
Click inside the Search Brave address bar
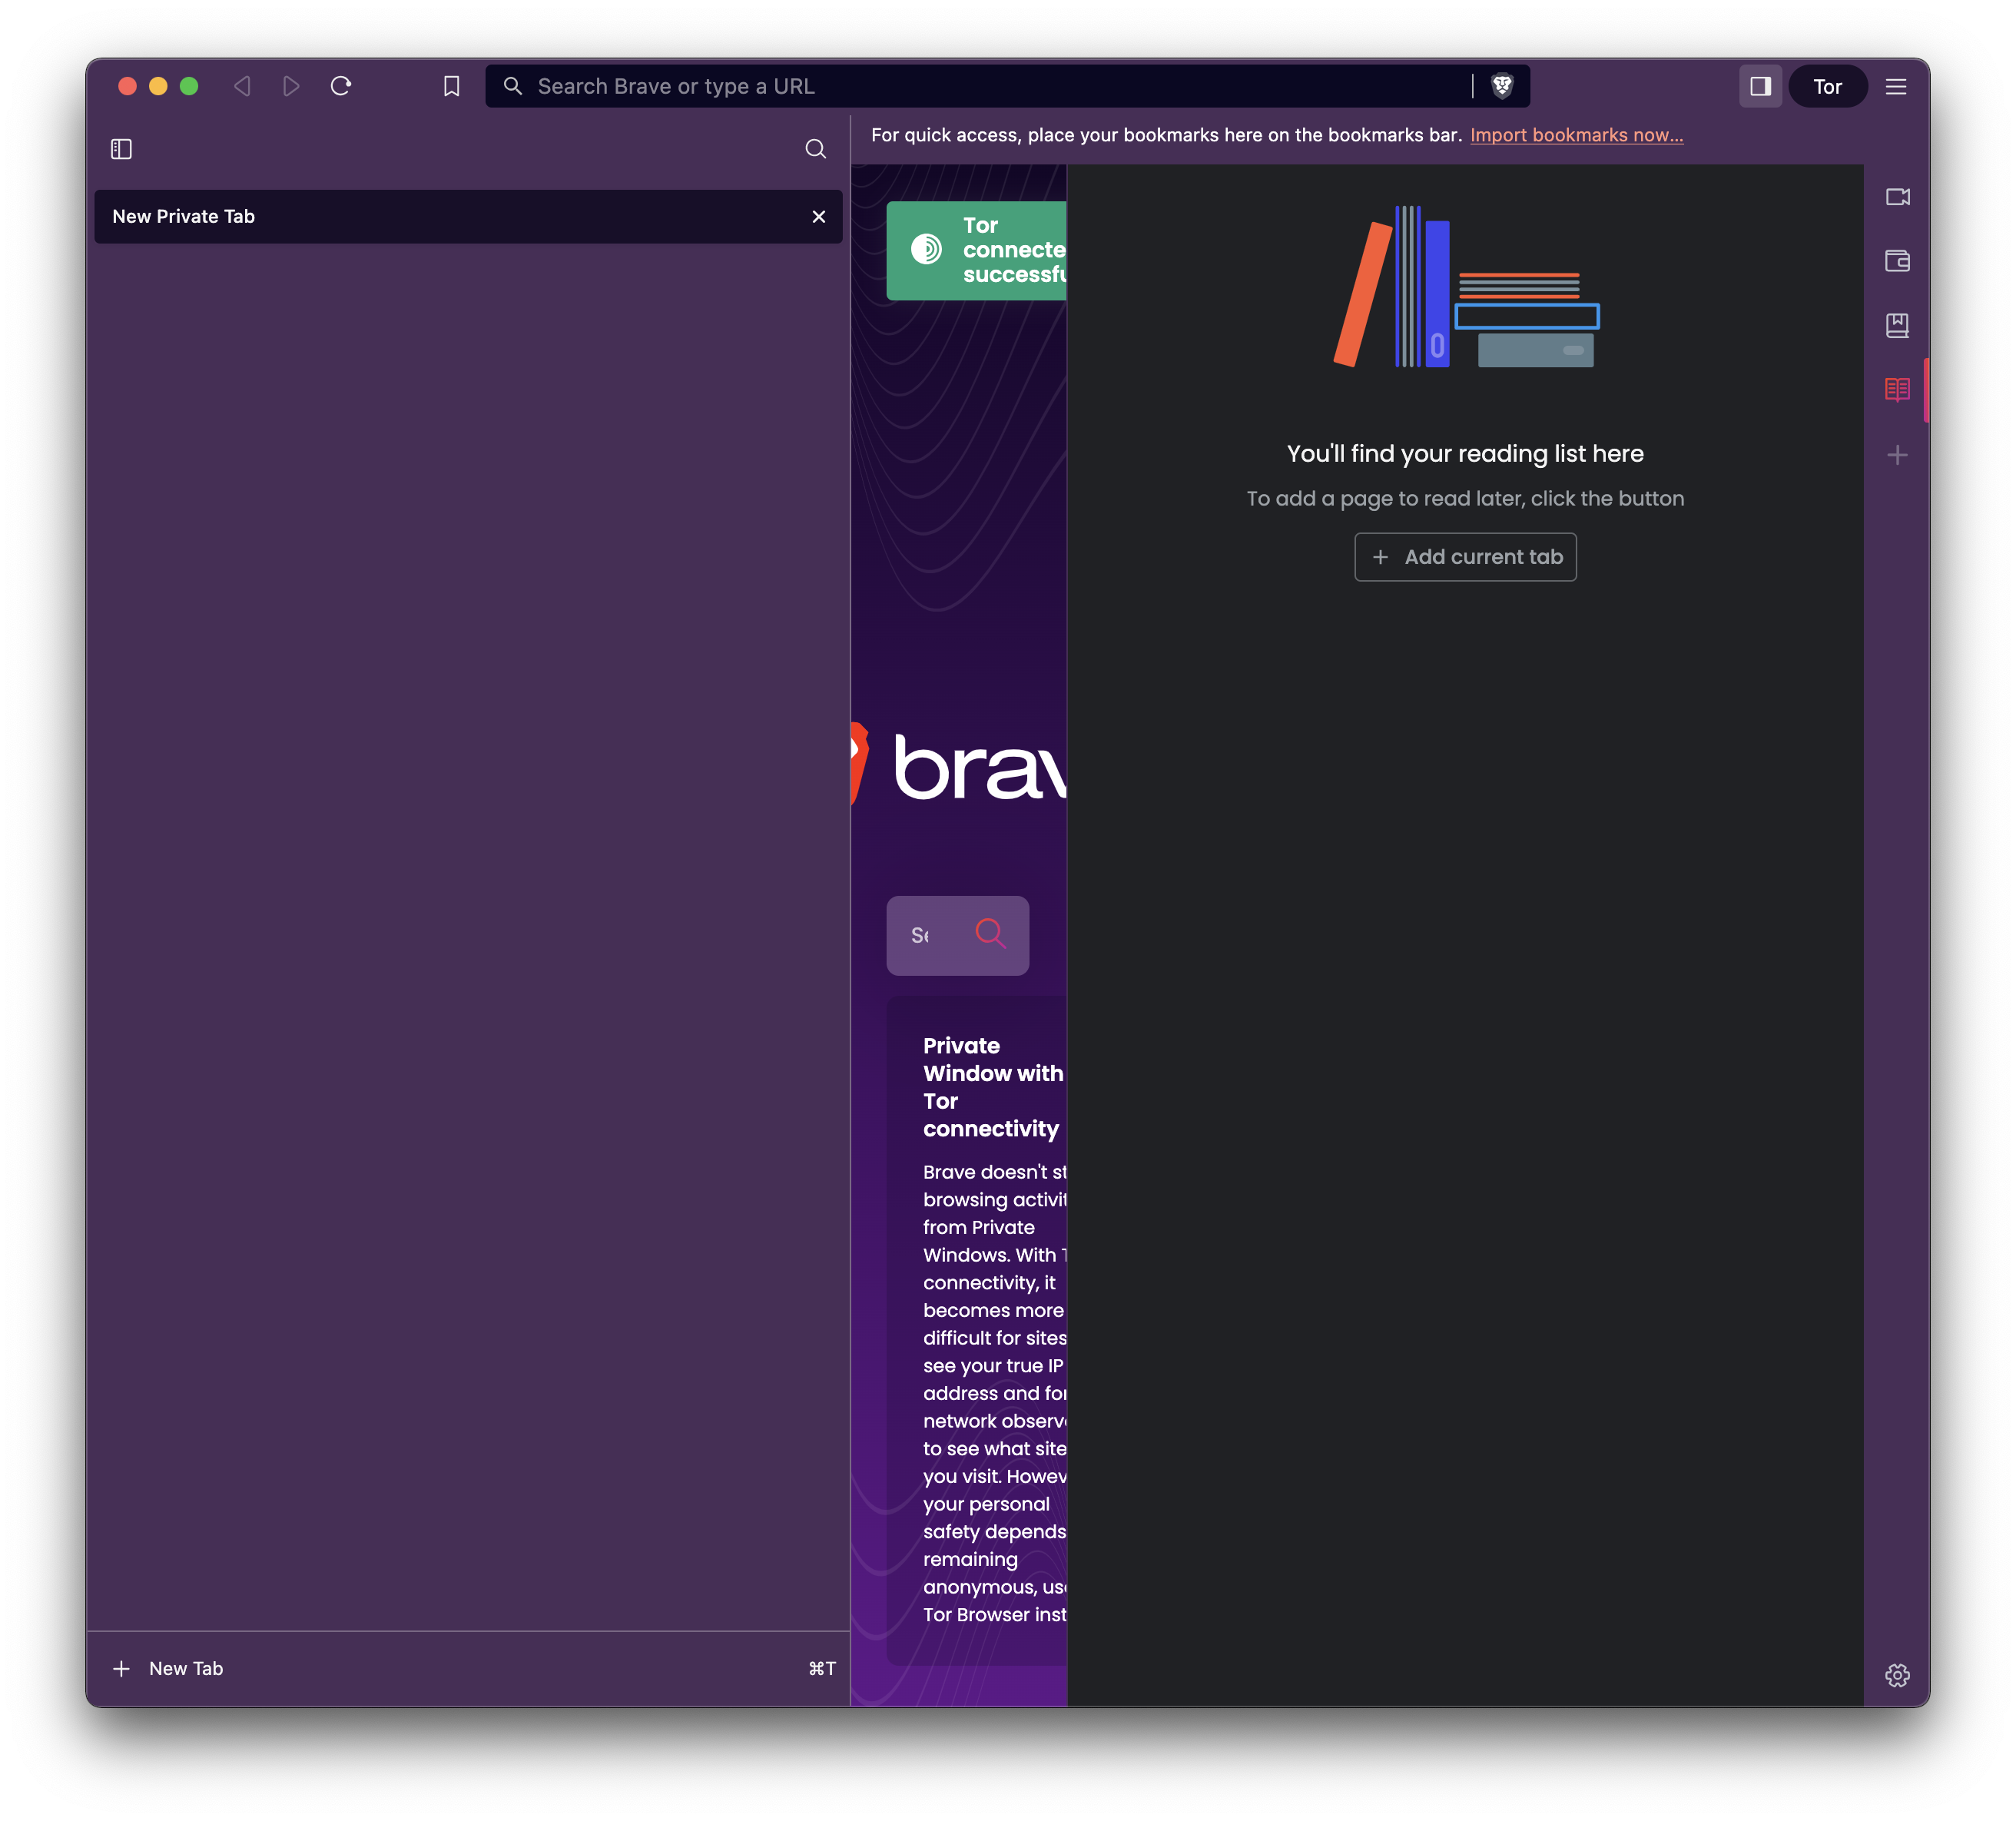pyautogui.click(x=900, y=86)
